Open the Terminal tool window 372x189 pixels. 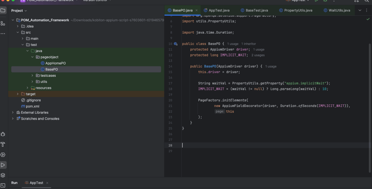point(3,185)
